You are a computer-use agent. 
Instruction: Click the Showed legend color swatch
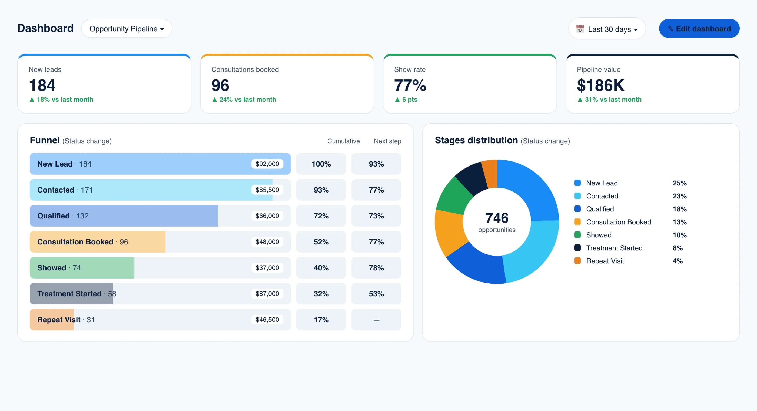[577, 235]
